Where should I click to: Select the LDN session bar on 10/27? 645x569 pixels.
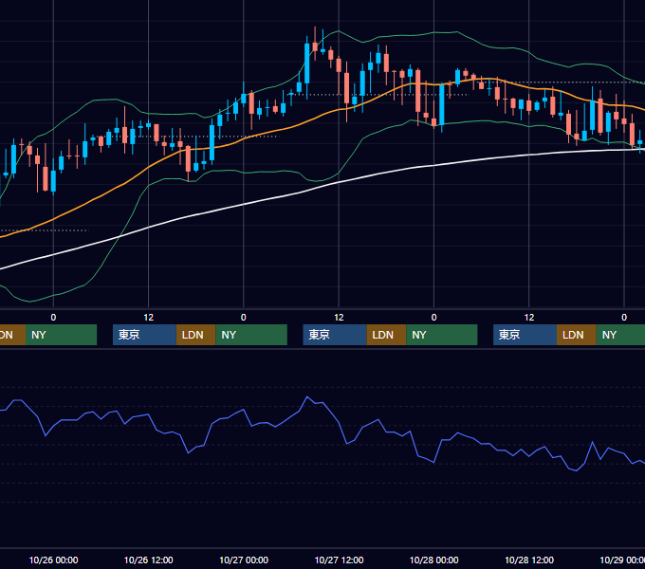[387, 335]
